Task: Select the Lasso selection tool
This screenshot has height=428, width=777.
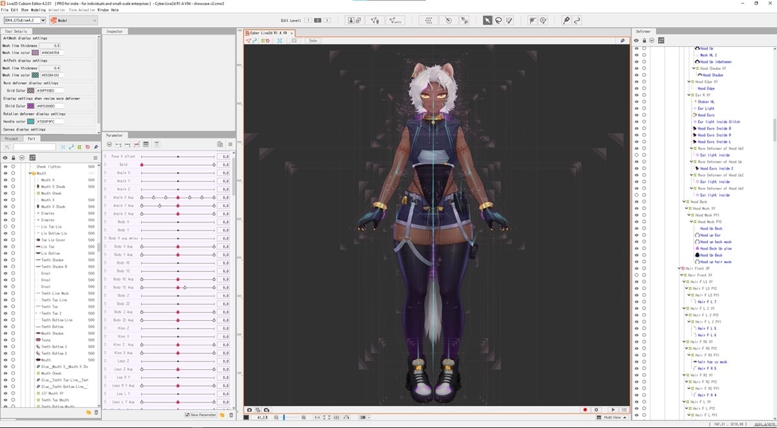Action: click(497, 21)
